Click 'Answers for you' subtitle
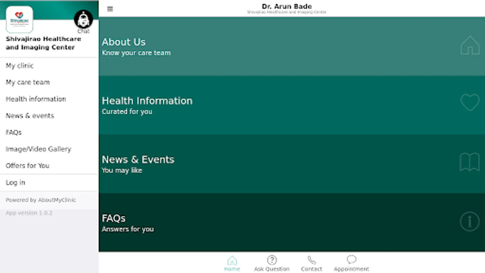This screenshot has width=485, height=273. pyautogui.click(x=128, y=229)
